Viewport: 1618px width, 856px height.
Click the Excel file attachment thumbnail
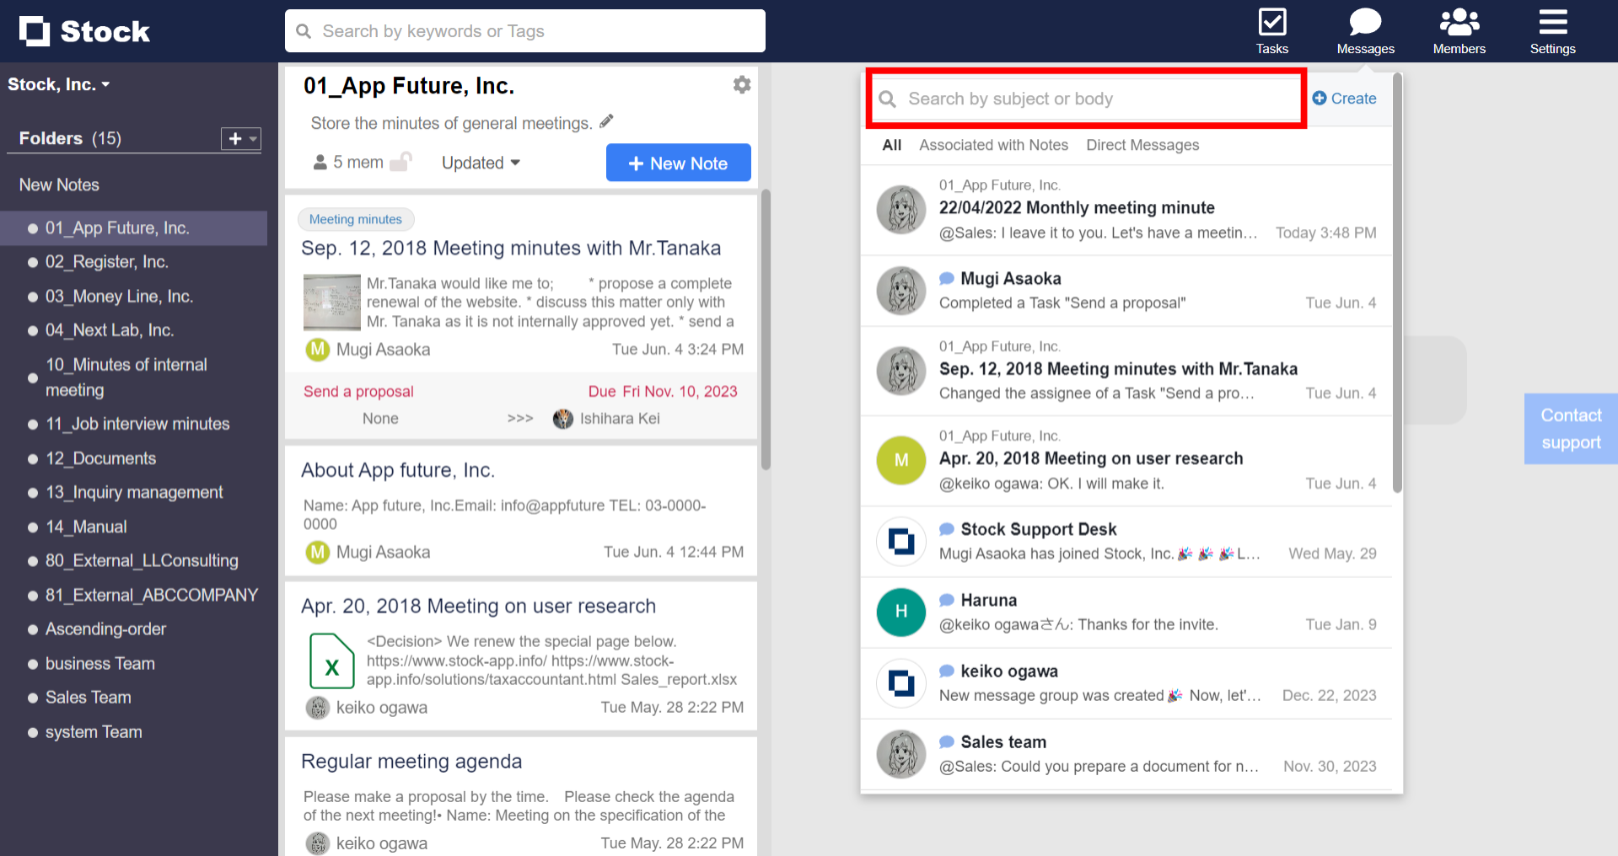pyautogui.click(x=331, y=661)
